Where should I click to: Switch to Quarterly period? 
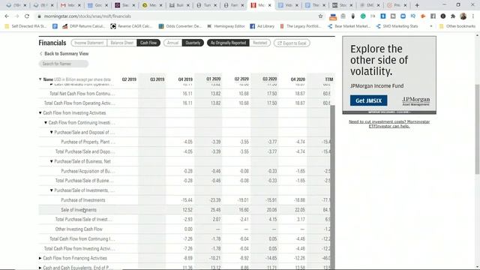click(193, 43)
